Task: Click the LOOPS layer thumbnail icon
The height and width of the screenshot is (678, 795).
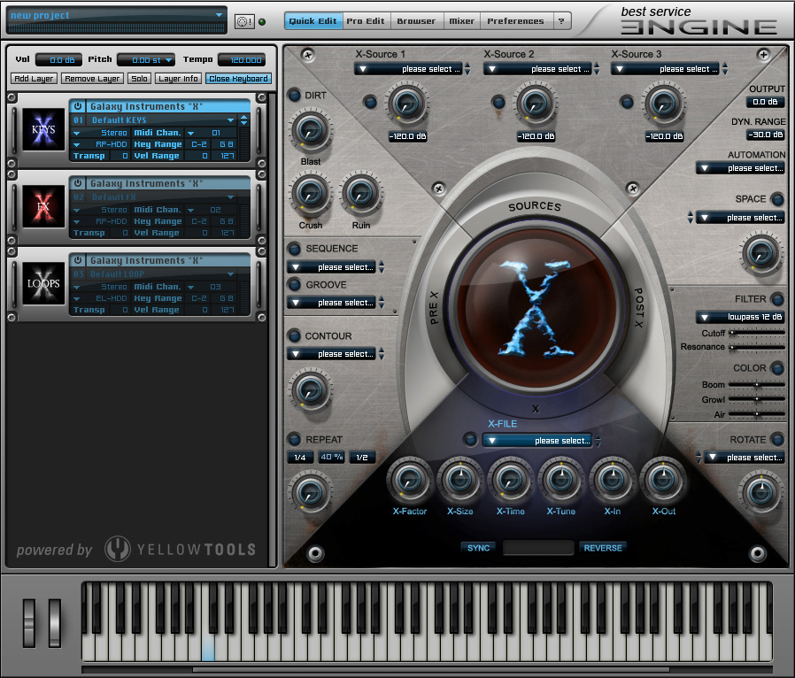Action: point(43,284)
